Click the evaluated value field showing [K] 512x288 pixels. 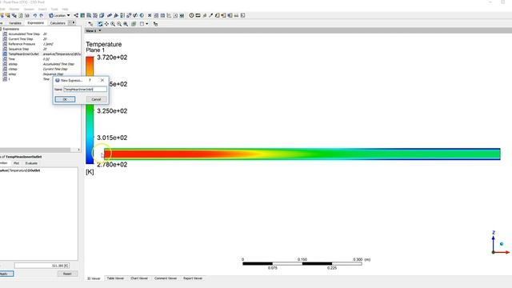tap(42, 266)
